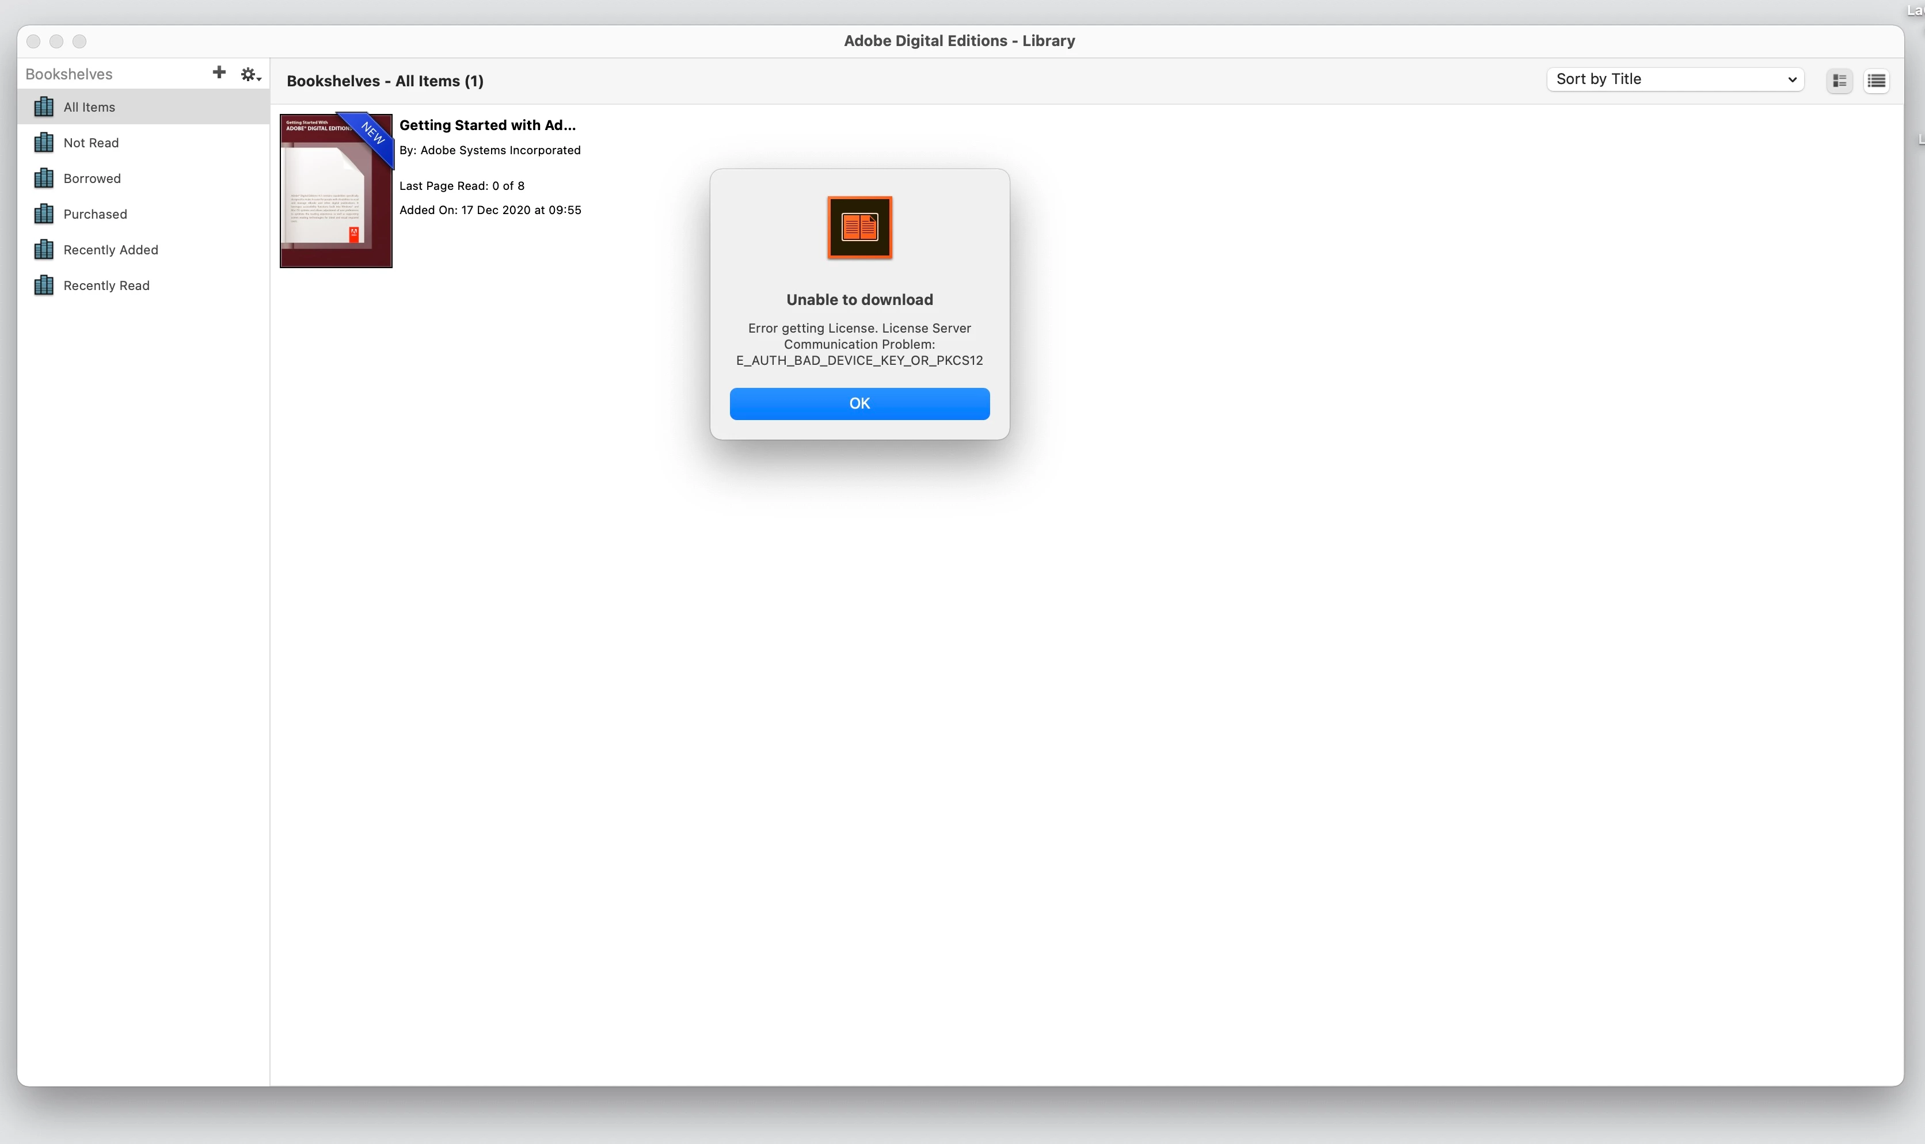Add a new bookshelf with plus icon

coord(219,73)
